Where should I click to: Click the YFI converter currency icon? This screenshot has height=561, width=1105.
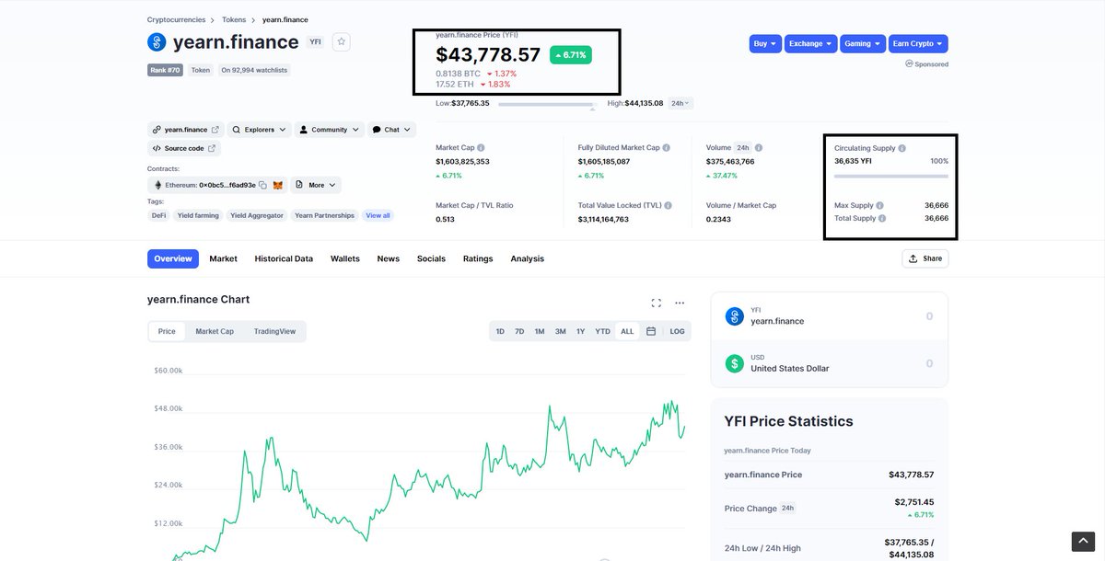734,316
